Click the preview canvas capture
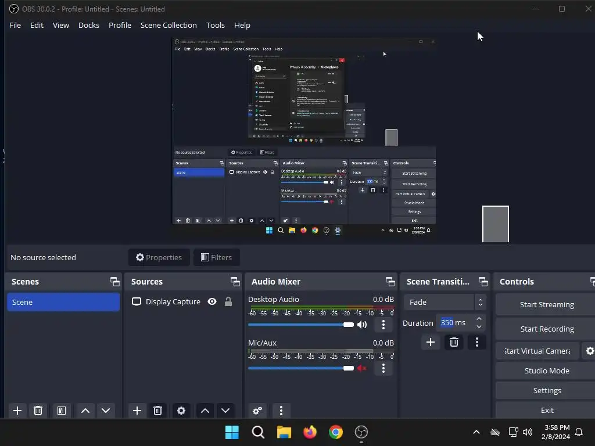 coord(304,137)
